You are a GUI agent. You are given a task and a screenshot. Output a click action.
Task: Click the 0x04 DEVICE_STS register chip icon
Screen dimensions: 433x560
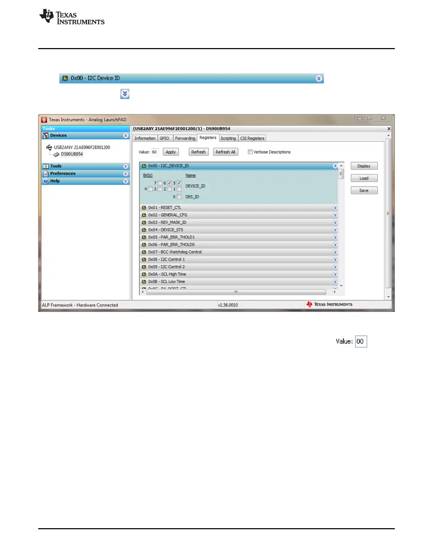144,230
